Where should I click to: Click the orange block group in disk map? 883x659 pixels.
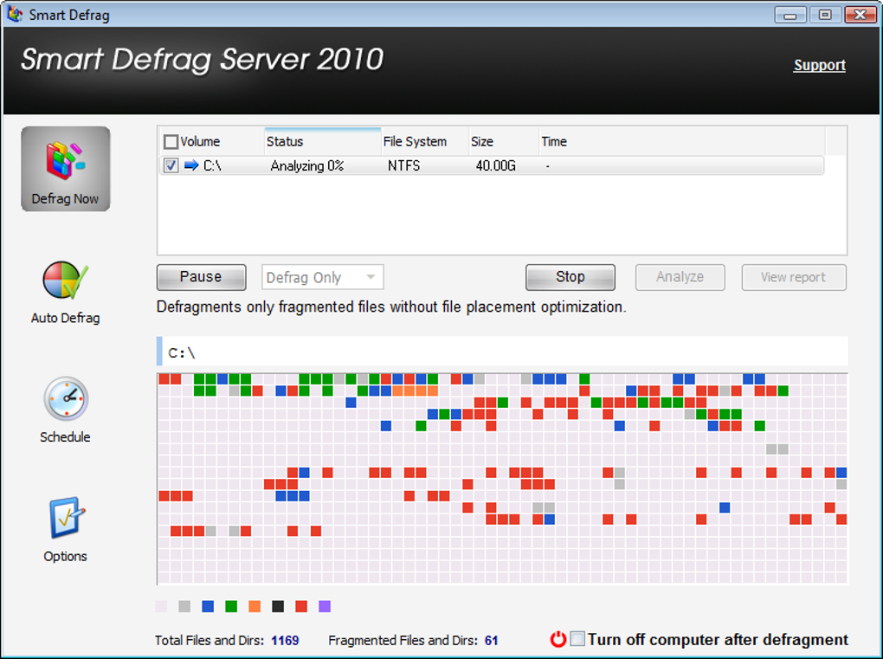tap(415, 391)
